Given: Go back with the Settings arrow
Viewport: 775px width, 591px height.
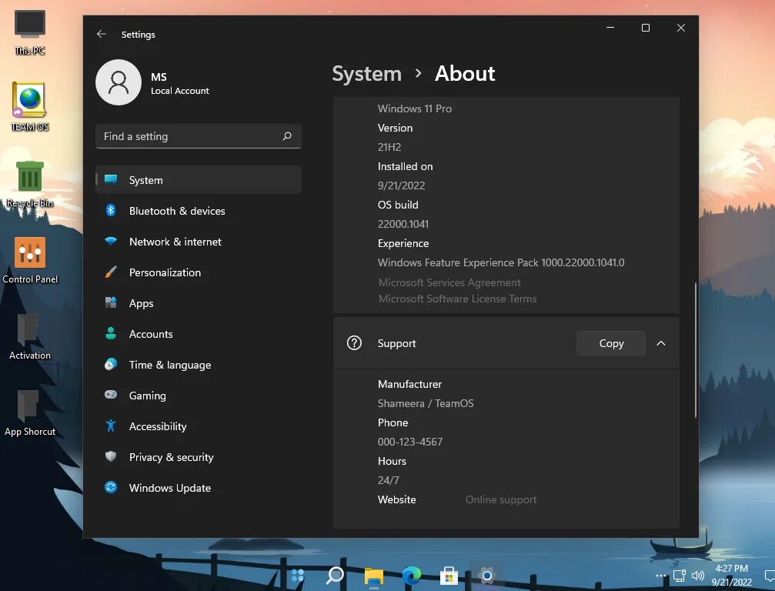Looking at the screenshot, I should click(x=102, y=34).
